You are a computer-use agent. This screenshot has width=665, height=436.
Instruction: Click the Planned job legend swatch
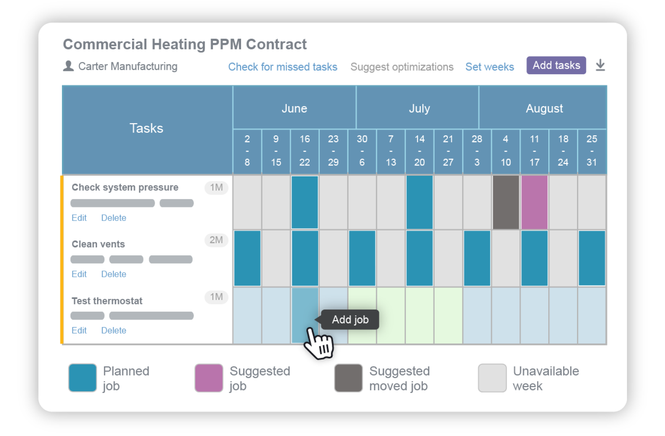tap(82, 377)
